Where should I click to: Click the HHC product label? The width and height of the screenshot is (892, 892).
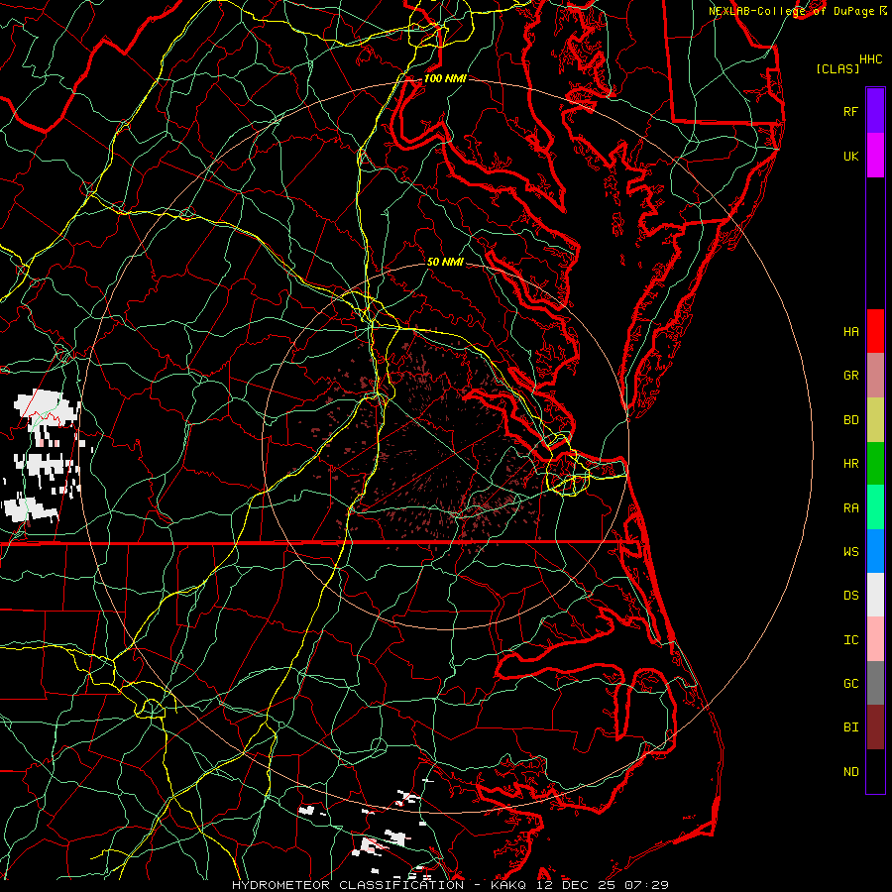(x=870, y=59)
